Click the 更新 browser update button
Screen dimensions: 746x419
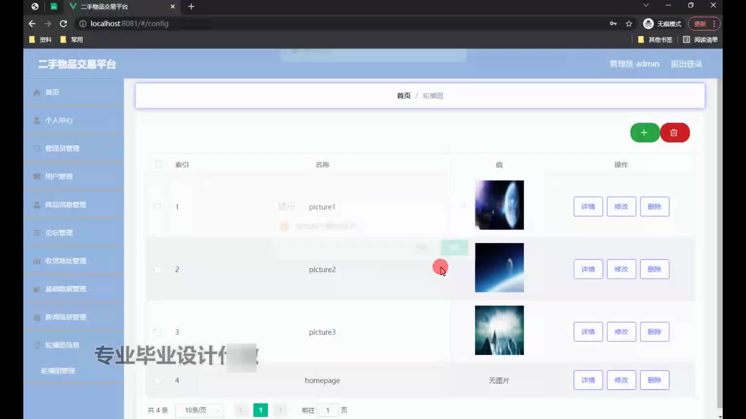tap(704, 24)
